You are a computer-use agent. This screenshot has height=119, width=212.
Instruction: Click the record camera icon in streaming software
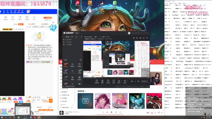[132, 81]
